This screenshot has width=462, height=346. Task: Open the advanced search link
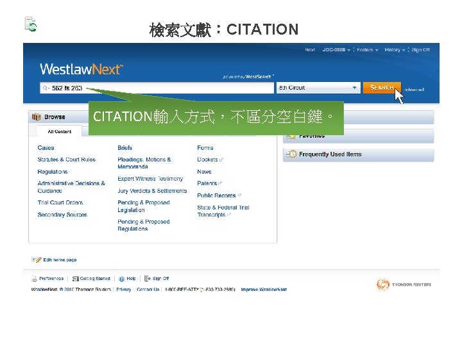click(414, 90)
